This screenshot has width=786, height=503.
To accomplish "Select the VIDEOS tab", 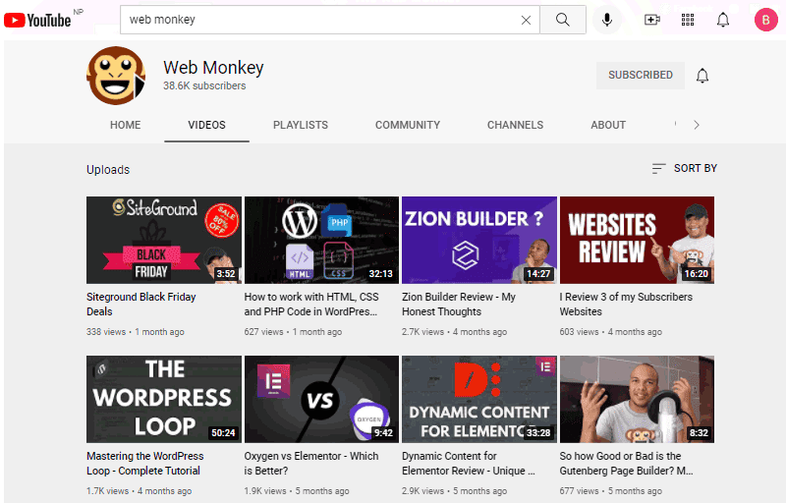I will pyautogui.click(x=206, y=125).
